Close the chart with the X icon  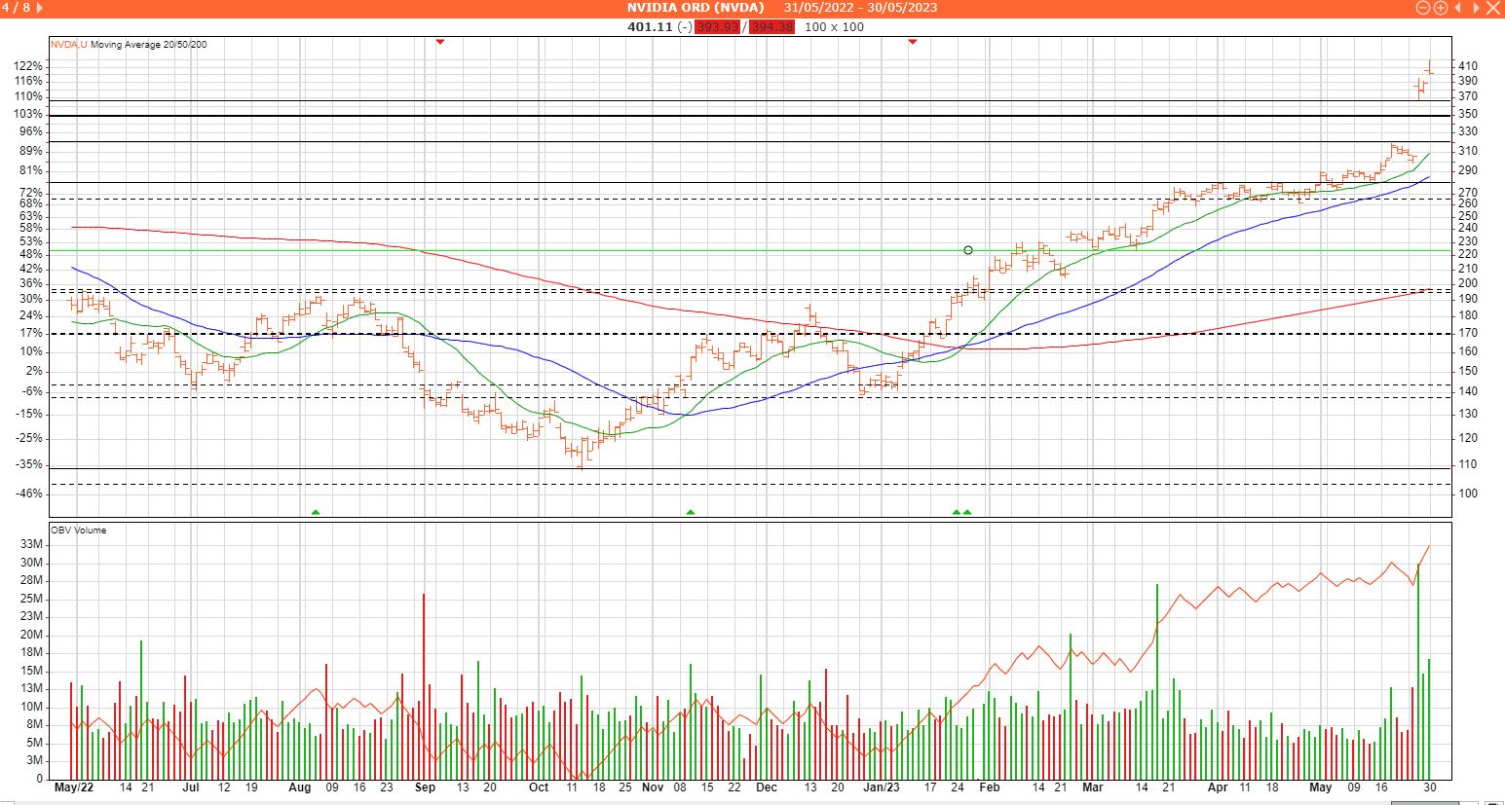1493,8
